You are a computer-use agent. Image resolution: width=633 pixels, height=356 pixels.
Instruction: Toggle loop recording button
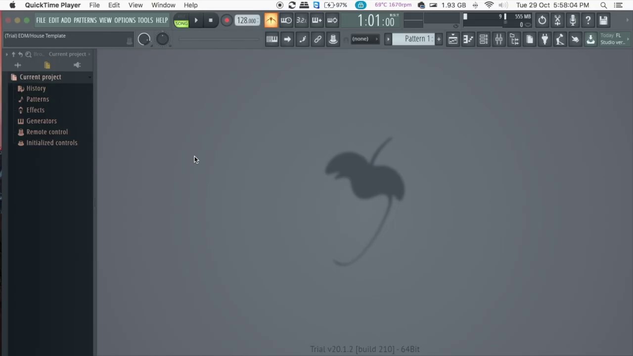point(332,20)
